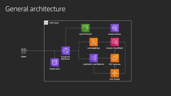Click the Logs S3 Bucket label
The image size is (171, 96).
tap(85, 34)
